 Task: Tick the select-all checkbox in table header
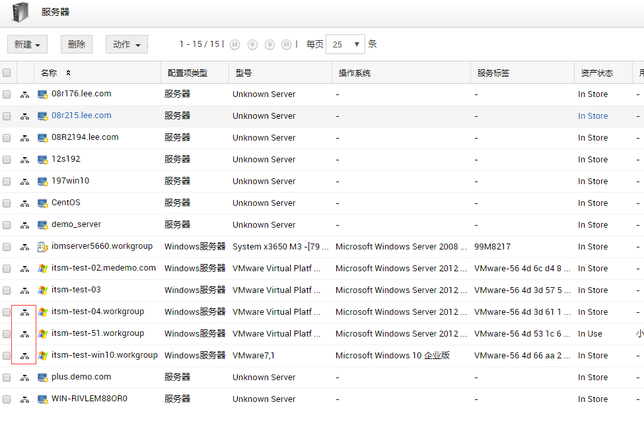(x=7, y=73)
